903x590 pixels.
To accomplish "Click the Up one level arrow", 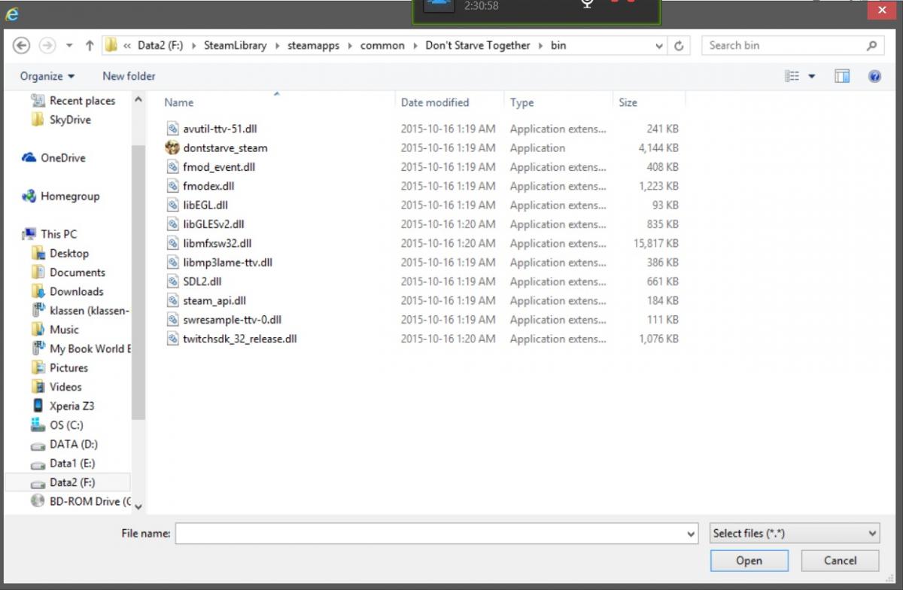I will click(x=90, y=46).
